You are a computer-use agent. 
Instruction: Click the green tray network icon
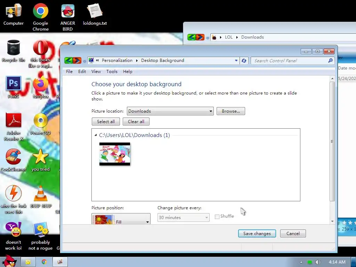point(309,262)
